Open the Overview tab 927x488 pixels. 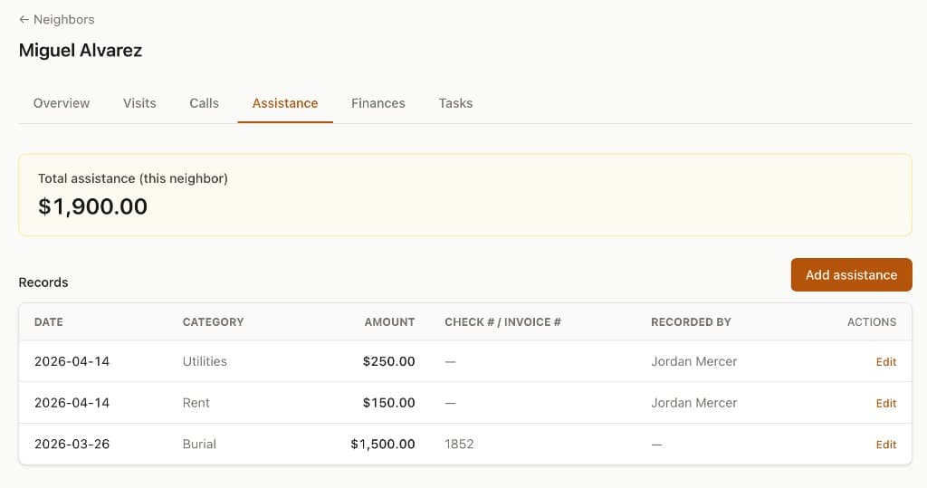(x=62, y=103)
